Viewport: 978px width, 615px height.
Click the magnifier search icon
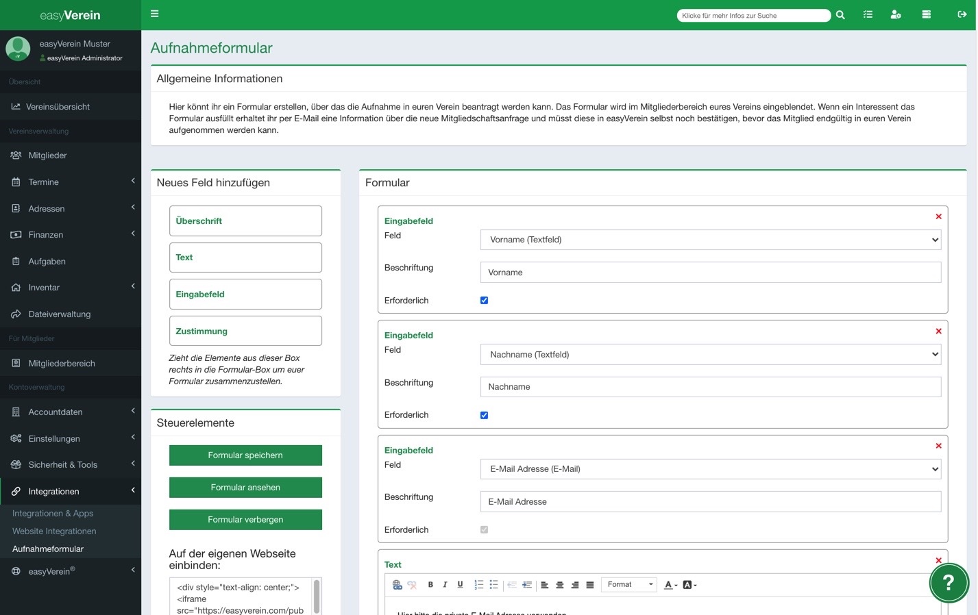(x=840, y=15)
